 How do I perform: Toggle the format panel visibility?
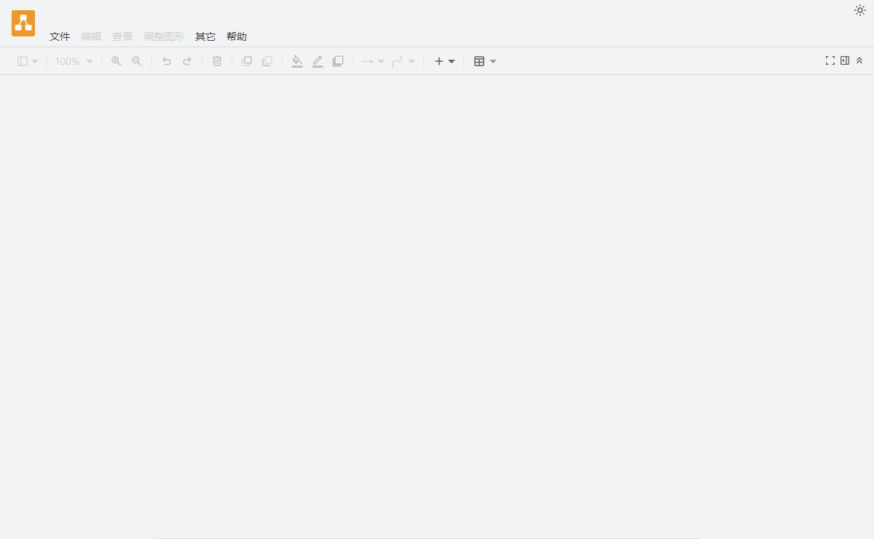tap(845, 61)
